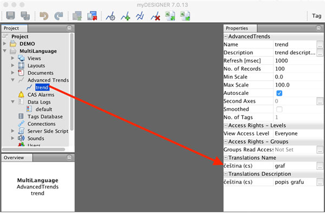
Task: Expand the Views tree node
Action: click(12, 59)
